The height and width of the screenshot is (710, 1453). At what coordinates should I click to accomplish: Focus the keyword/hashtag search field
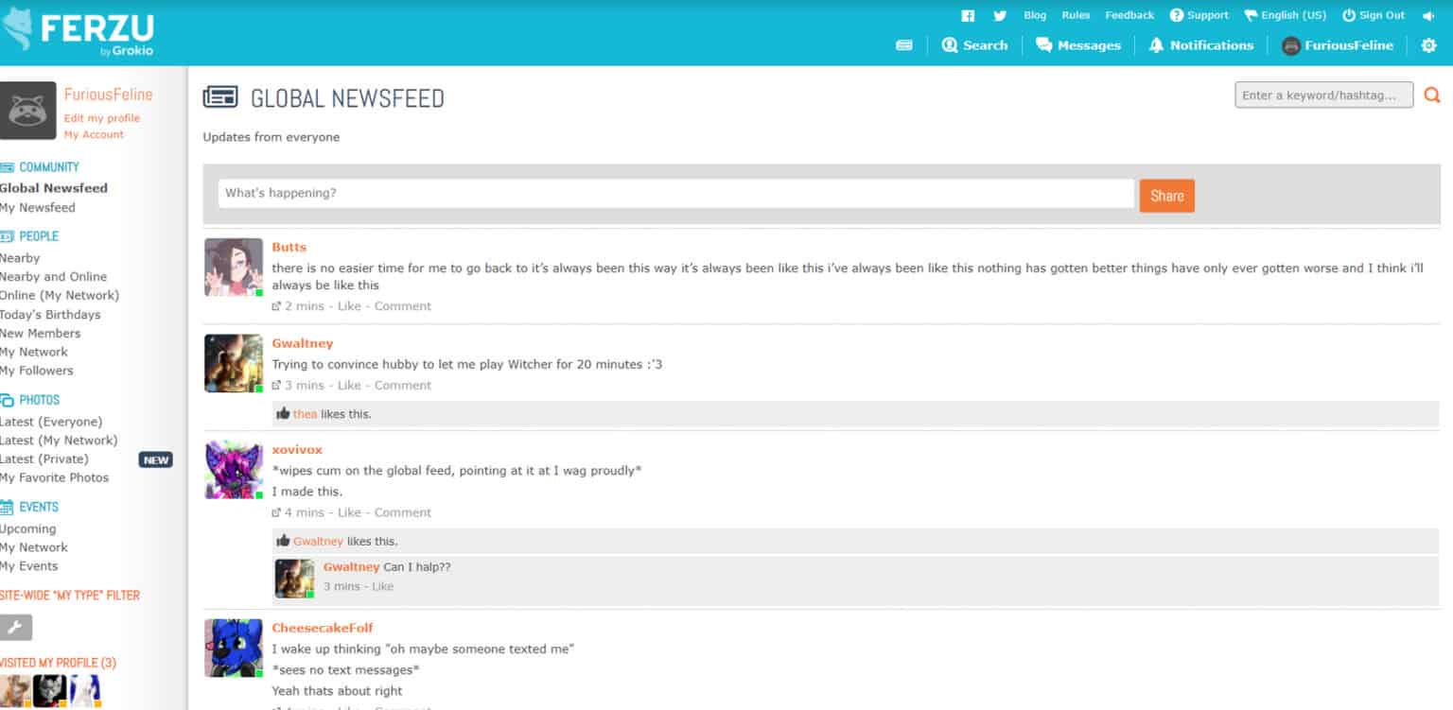tap(1323, 95)
